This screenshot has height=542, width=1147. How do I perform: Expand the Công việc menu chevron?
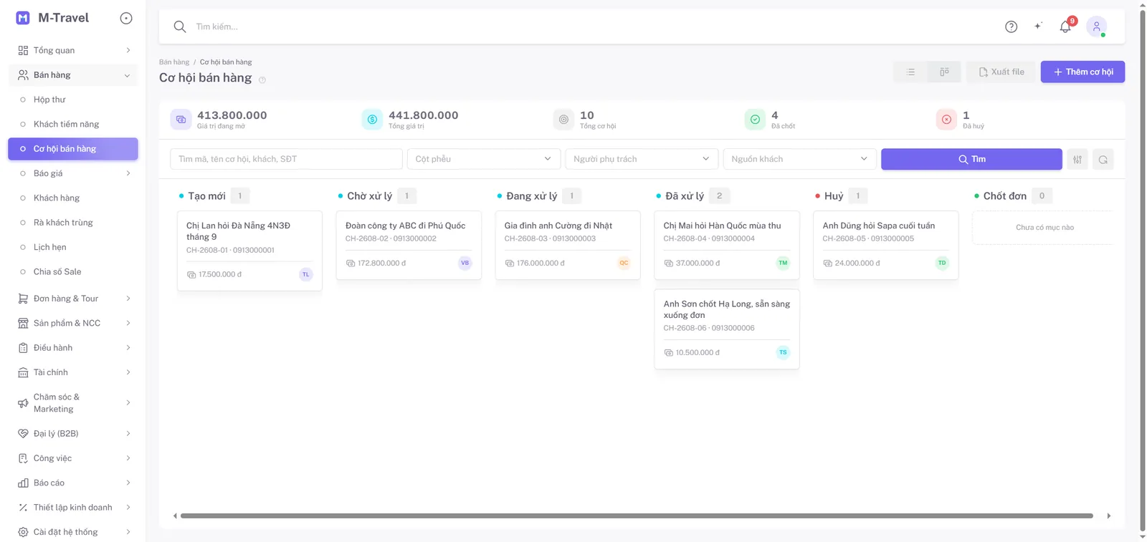tap(128, 458)
